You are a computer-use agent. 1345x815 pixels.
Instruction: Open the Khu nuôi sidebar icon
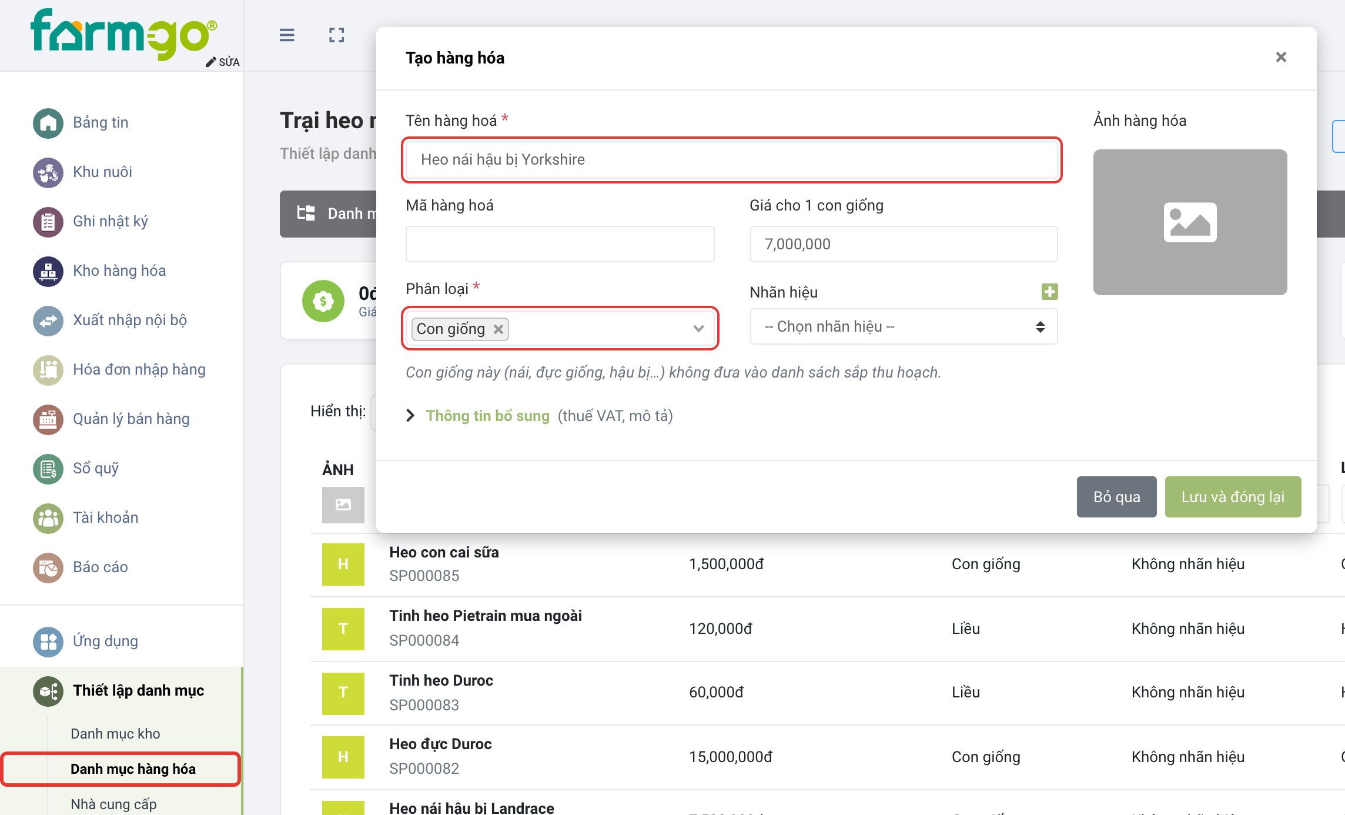coord(48,172)
